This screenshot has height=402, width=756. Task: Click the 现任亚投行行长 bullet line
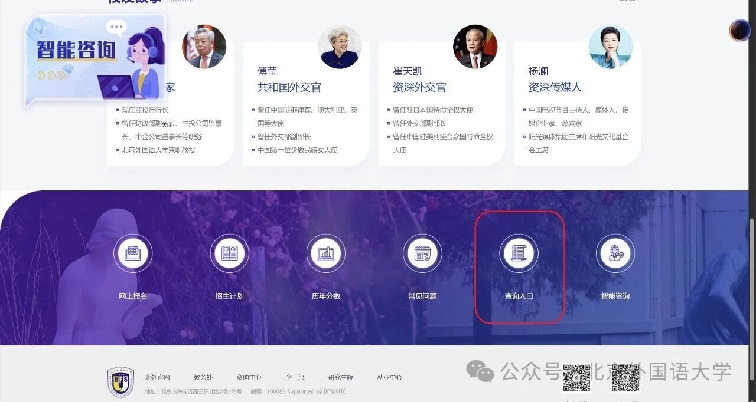(x=145, y=110)
